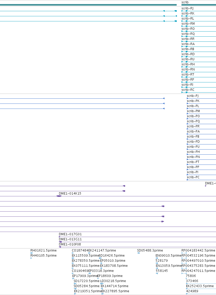Select the EN09010.5prime EST label
Screen dimensions: 216x295
(x=169, y=256)
